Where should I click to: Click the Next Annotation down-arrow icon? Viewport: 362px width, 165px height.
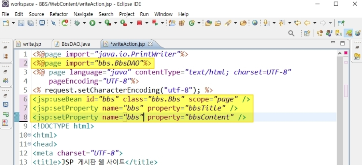click(x=266, y=23)
